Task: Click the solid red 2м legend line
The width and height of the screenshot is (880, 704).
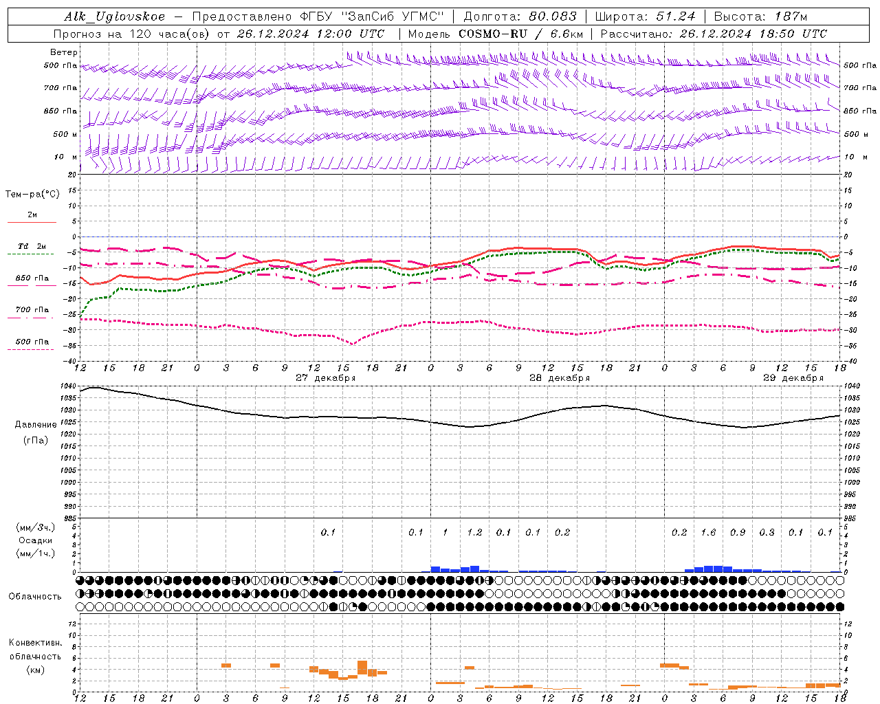Action: pyautogui.click(x=32, y=222)
